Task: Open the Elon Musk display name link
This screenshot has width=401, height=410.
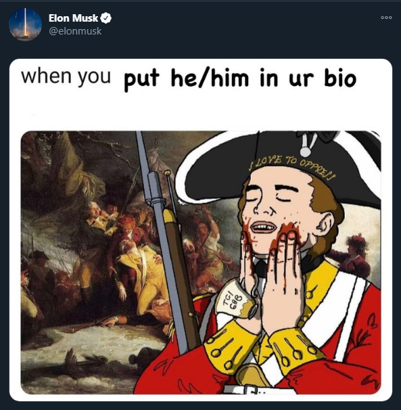Action: click(x=73, y=18)
